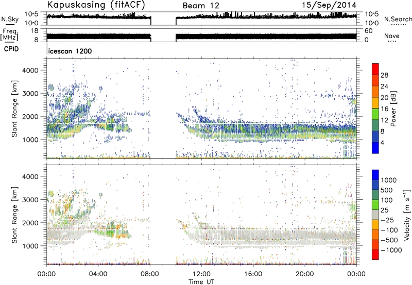This screenshot has width=412, height=285.
Task: Click the '4' tick on the power colorbar
Action: (x=382, y=142)
